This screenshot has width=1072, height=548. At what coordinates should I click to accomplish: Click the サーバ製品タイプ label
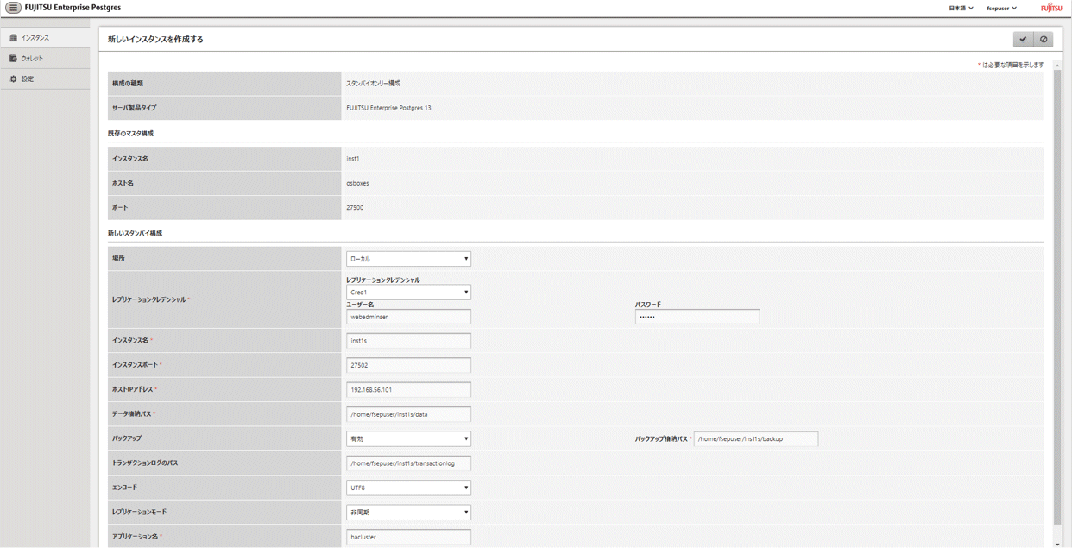coord(135,108)
